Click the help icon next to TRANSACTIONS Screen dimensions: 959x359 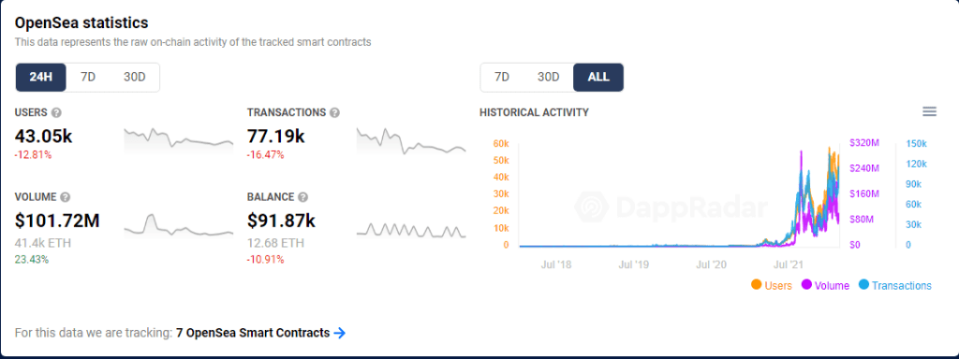[x=334, y=113]
